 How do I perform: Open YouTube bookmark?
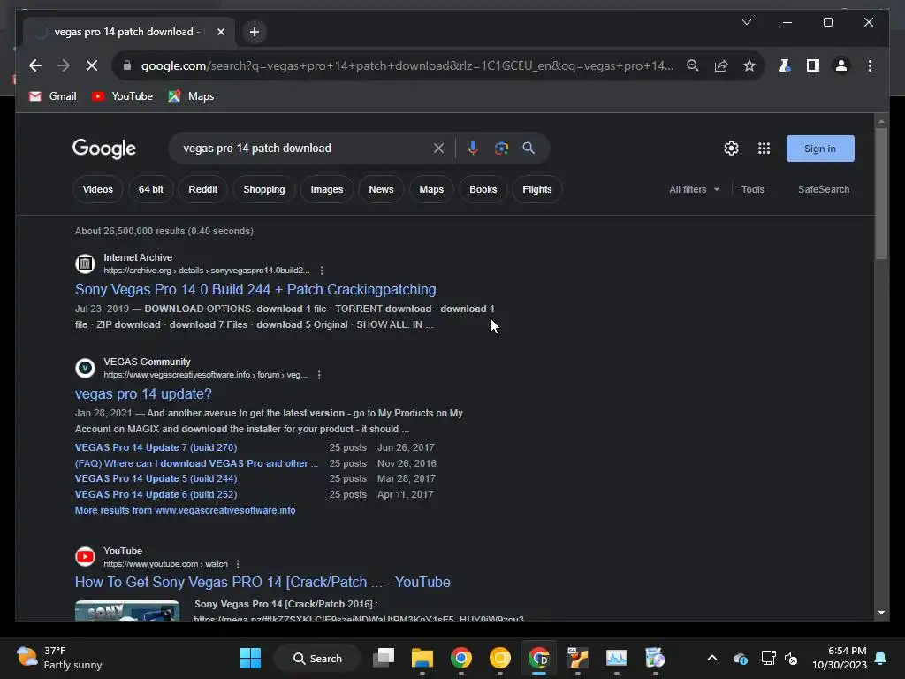pos(122,96)
